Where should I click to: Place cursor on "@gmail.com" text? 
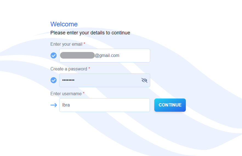click(107, 56)
